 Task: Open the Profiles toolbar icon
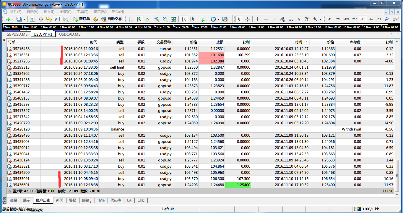pos(19,19)
